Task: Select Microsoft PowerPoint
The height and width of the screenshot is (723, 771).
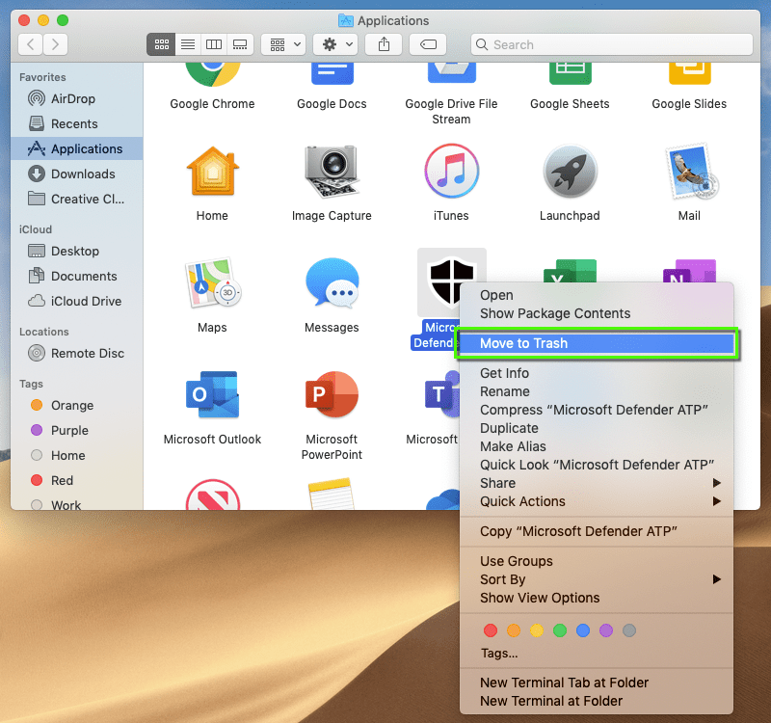Action: [x=332, y=394]
